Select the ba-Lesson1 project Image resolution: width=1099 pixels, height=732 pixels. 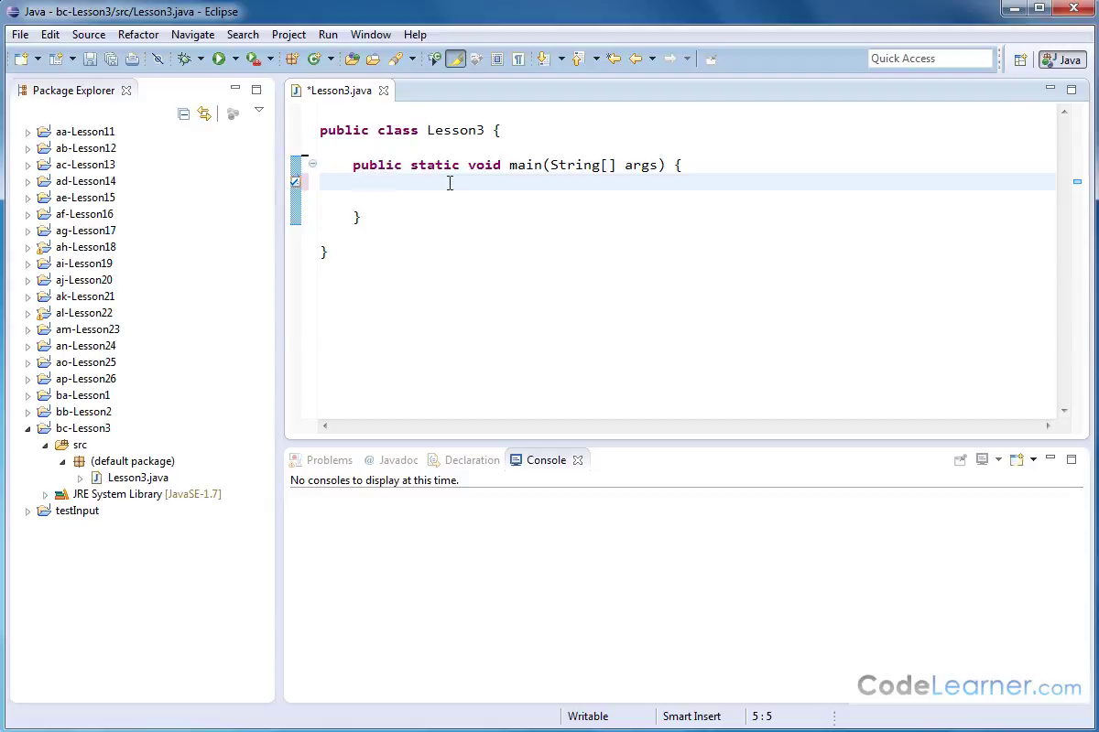pyautogui.click(x=82, y=395)
